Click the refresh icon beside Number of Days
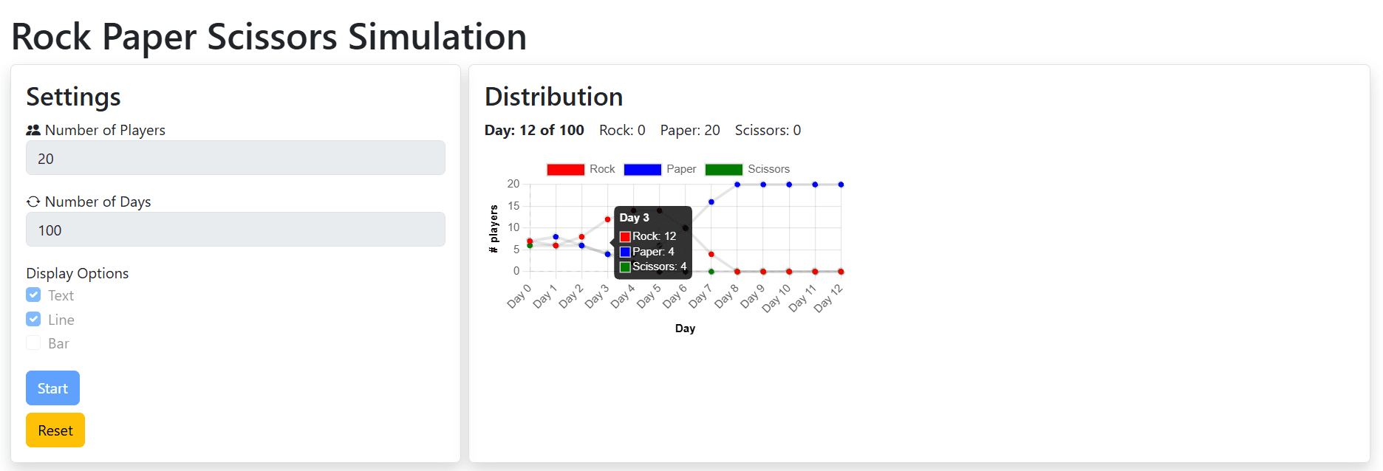This screenshot has height=471, width=1383. tap(33, 202)
